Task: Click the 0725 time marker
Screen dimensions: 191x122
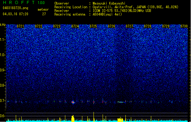Action: (93, 26)
